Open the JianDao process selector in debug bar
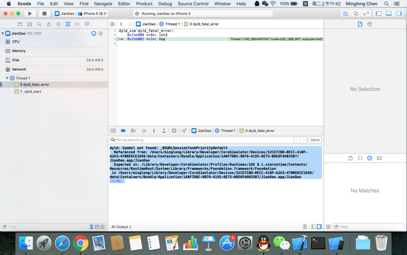The width and height of the screenshot is (407, 255). tap(201, 131)
